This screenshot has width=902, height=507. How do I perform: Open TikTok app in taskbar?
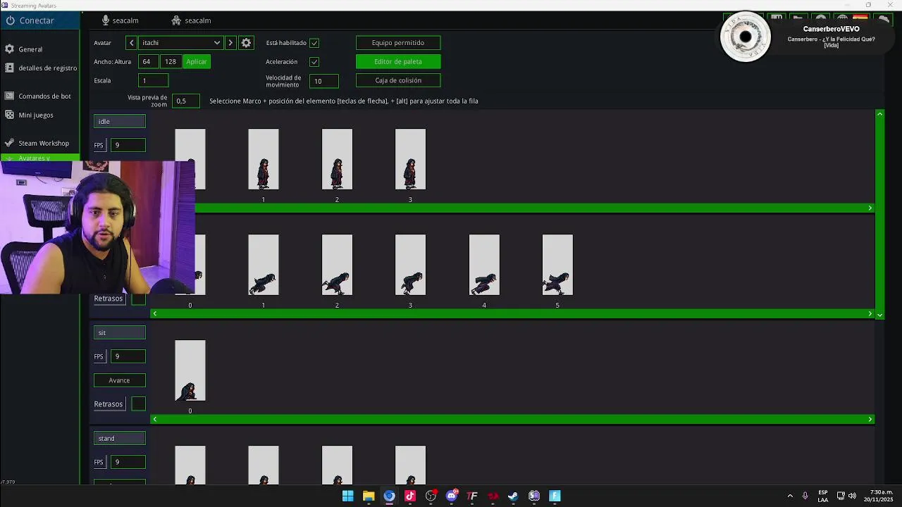tap(410, 496)
